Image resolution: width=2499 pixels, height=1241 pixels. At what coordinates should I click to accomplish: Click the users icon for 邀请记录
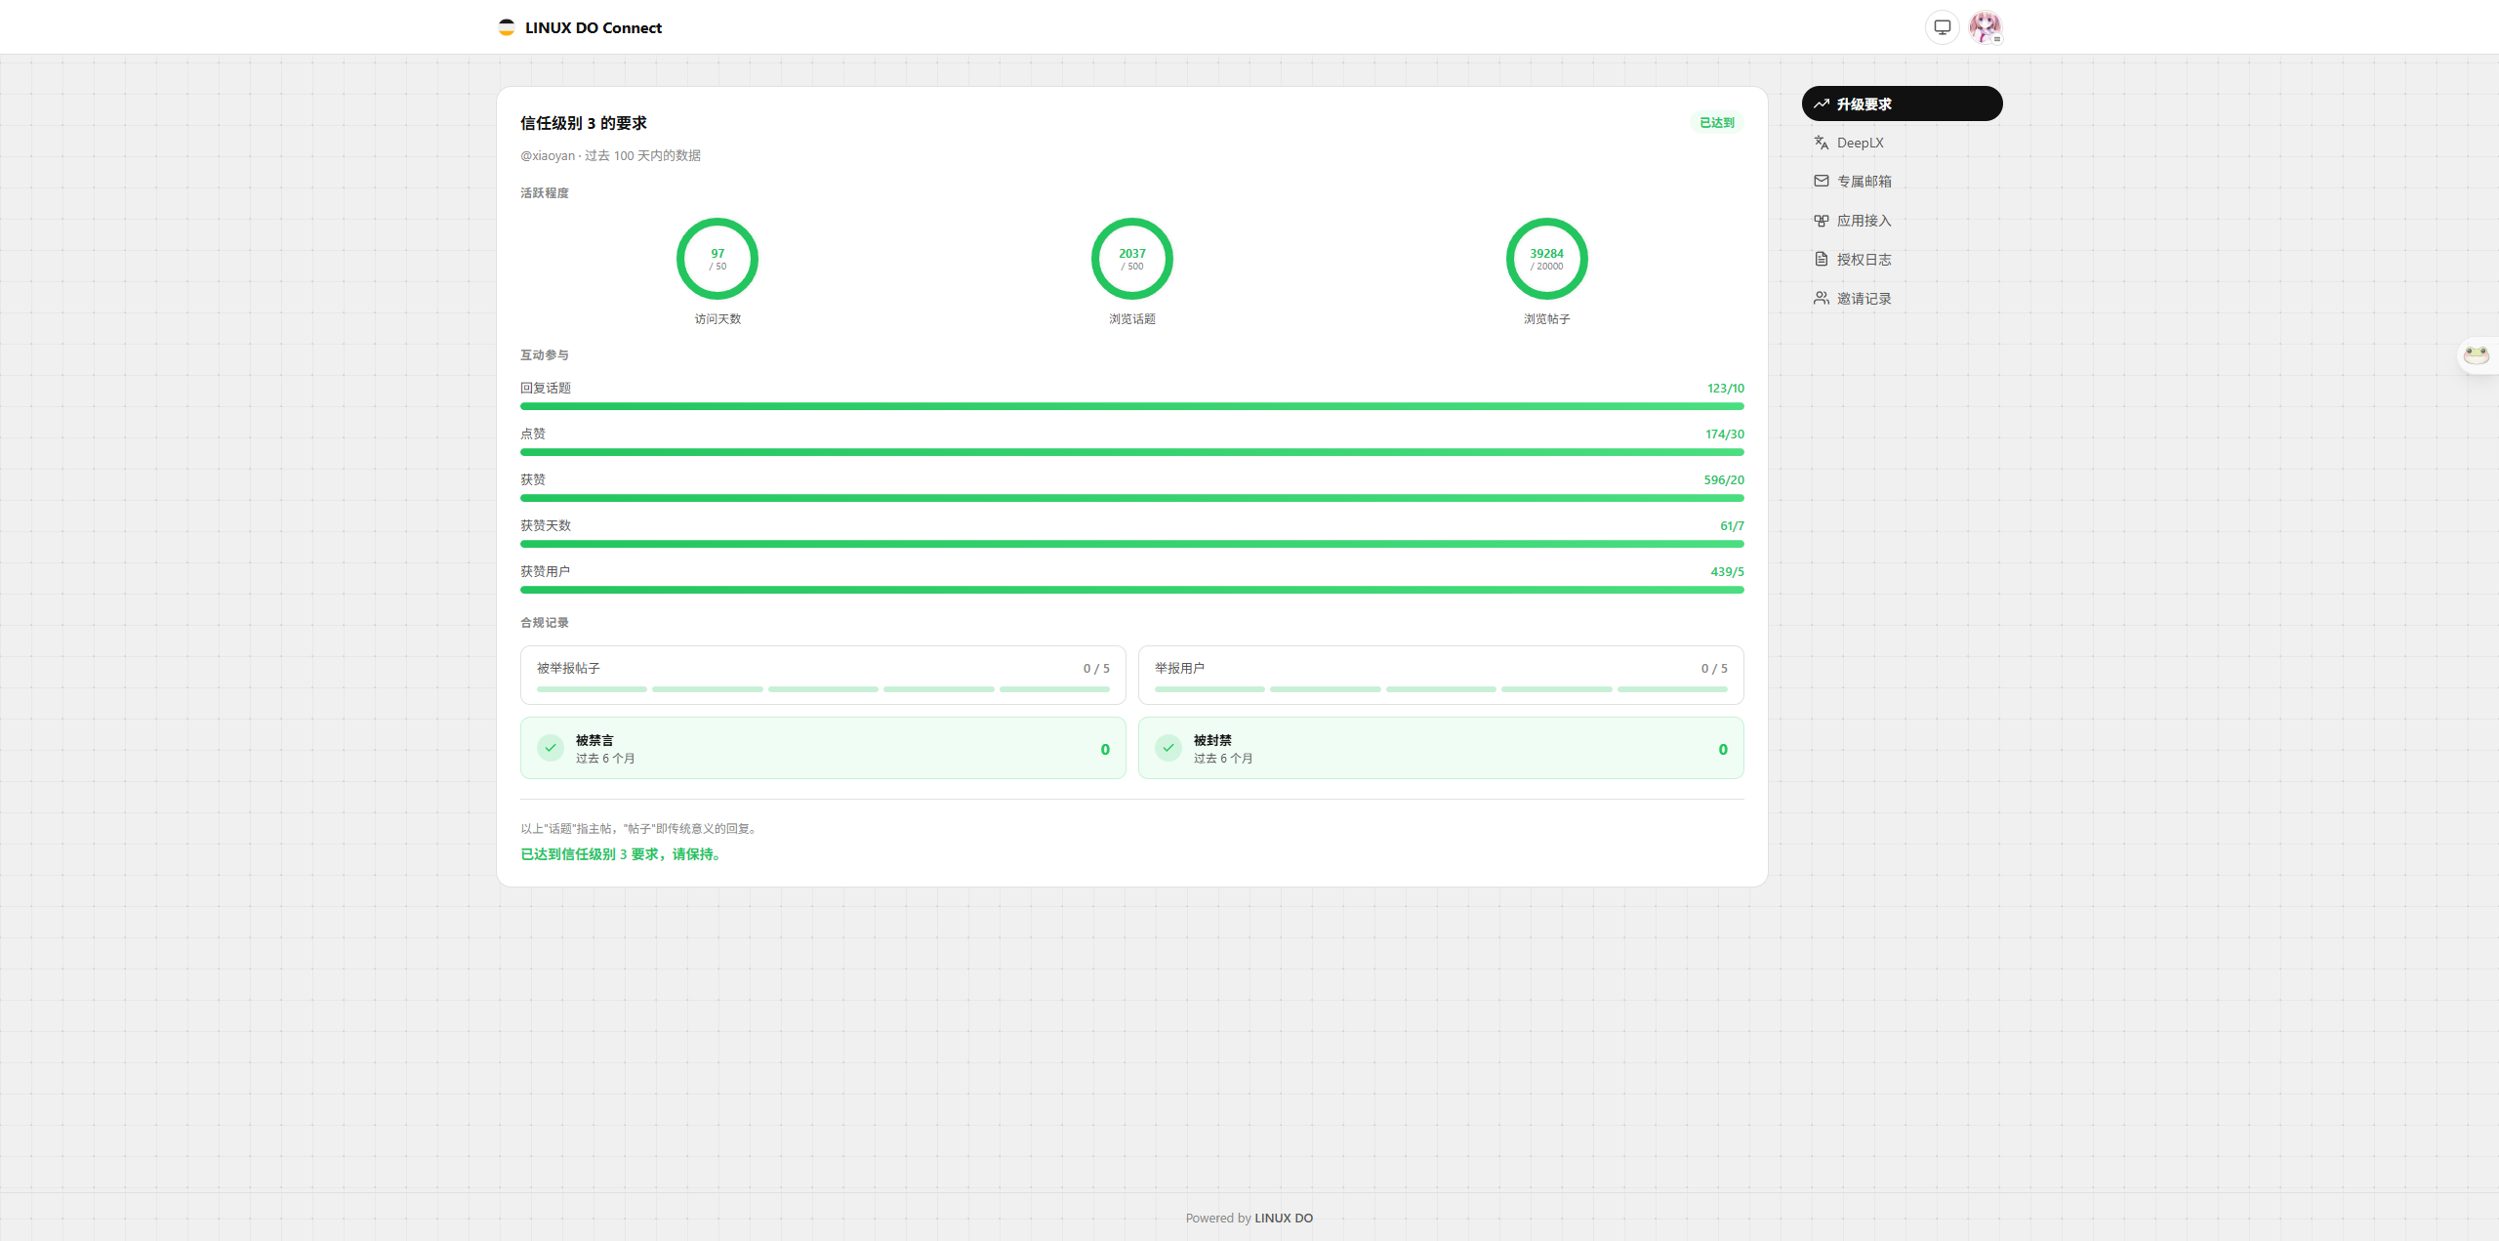point(1821,298)
